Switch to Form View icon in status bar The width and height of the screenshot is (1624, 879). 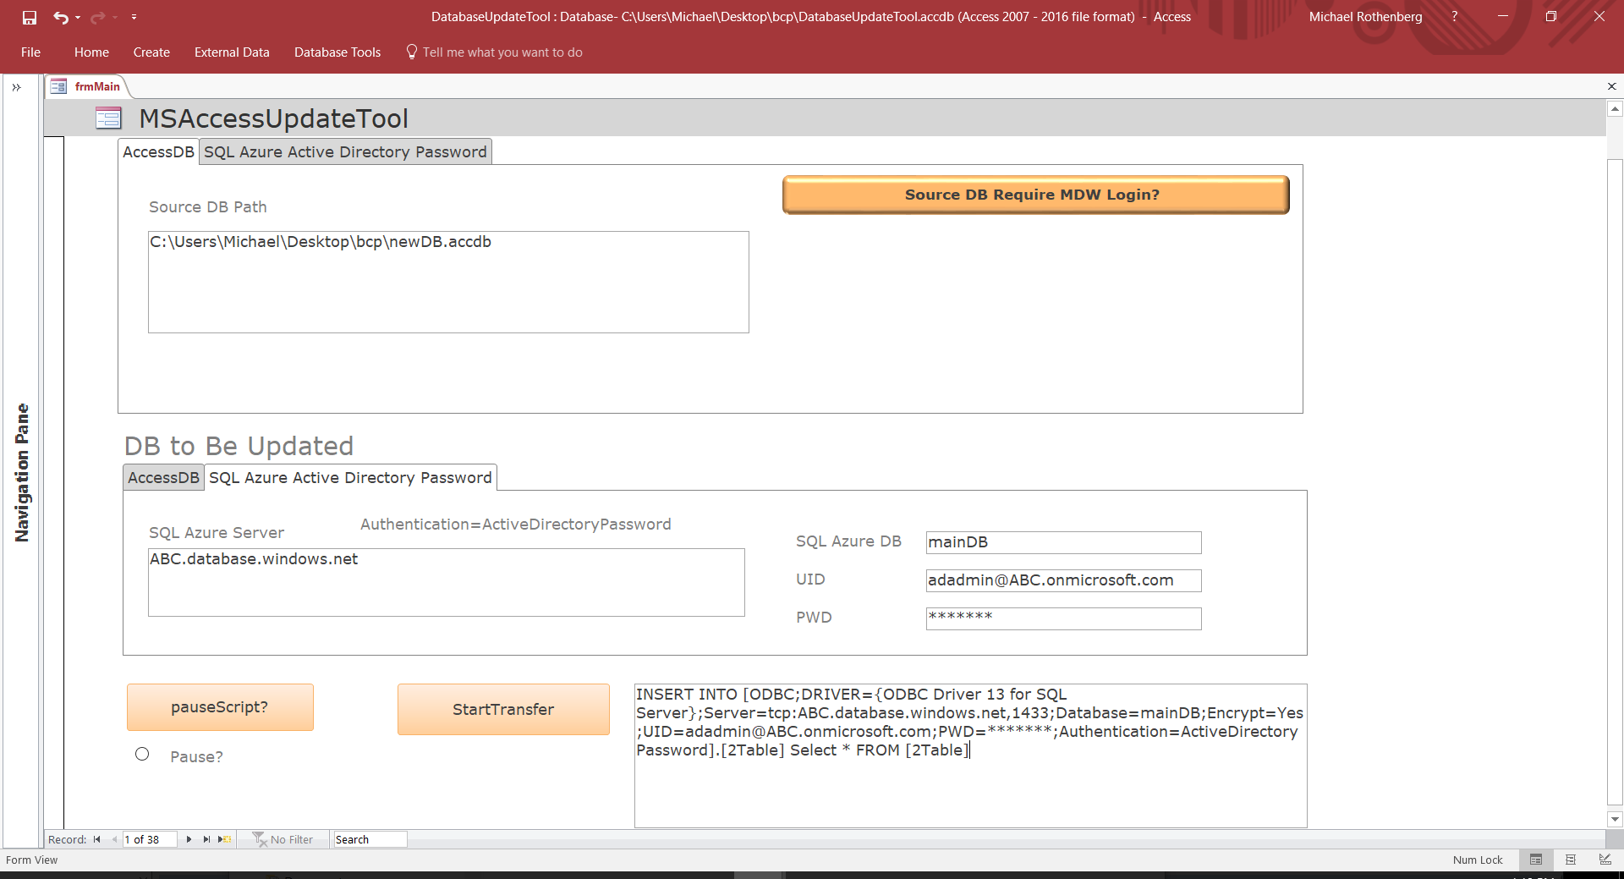pyautogui.click(x=1536, y=860)
